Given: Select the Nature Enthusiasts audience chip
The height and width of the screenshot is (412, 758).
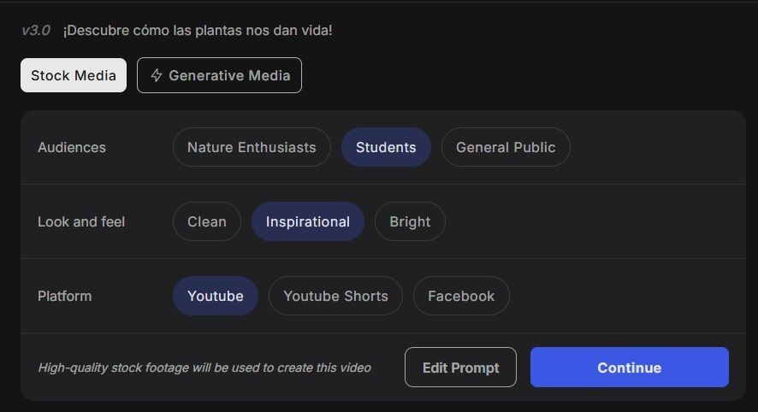Looking at the screenshot, I should tap(252, 147).
